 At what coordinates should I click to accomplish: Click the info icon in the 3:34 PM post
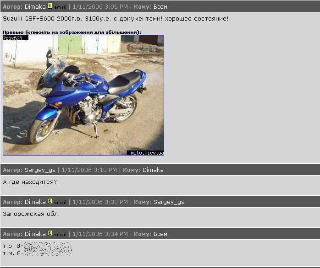click(x=50, y=233)
